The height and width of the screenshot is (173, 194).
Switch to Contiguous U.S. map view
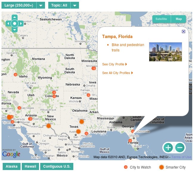click(x=57, y=166)
